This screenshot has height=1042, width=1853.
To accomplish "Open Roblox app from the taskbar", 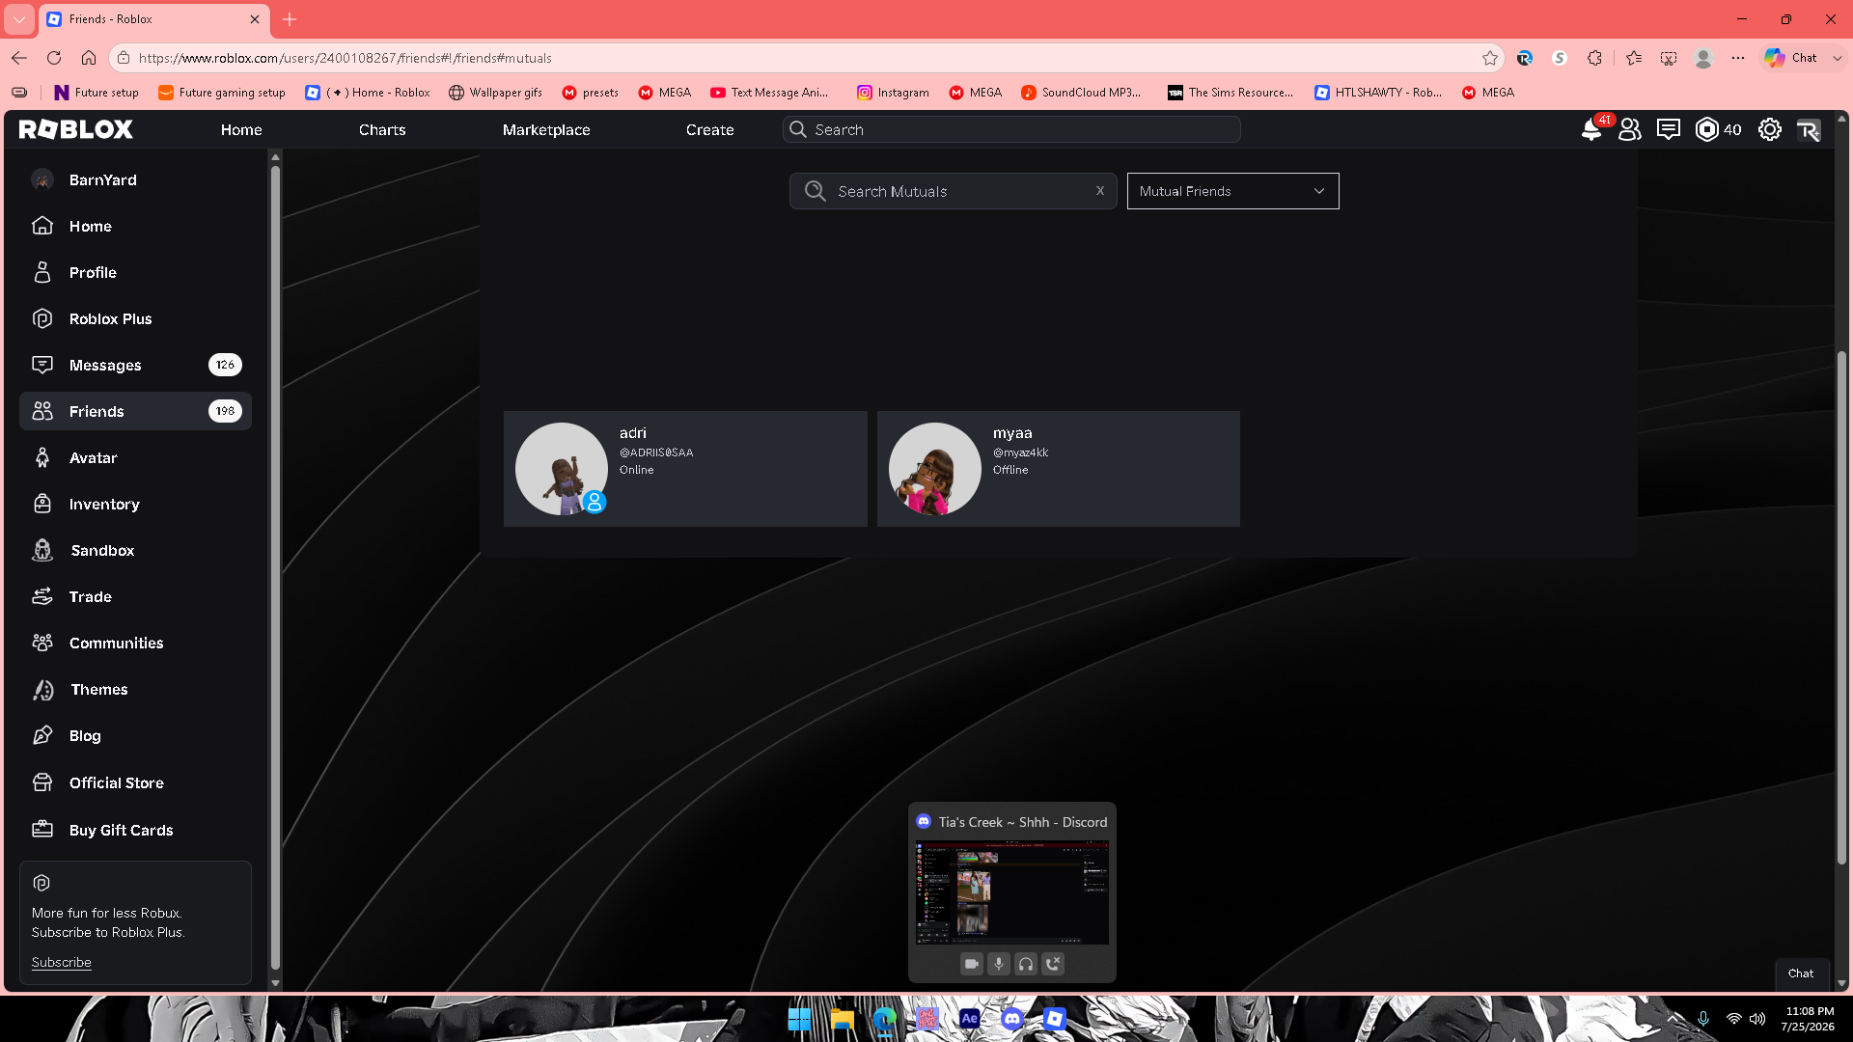I will (x=1055, y=1019).
